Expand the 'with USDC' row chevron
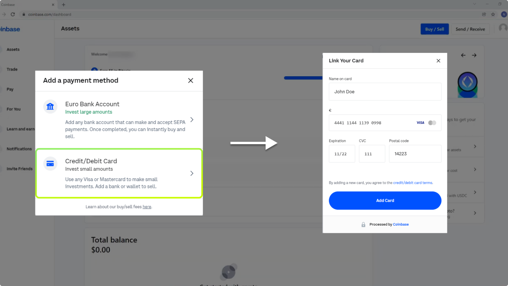The height and width of the screenshot is (286, 508). pos(475,193)
